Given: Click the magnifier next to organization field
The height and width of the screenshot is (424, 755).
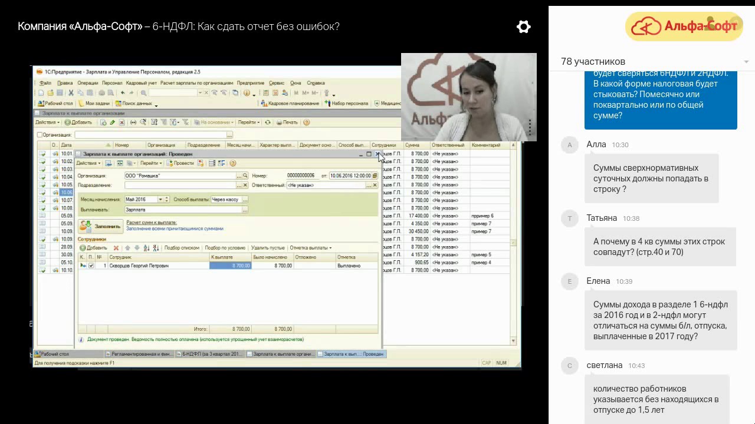Looking at the screenshot, I should 245,175.
